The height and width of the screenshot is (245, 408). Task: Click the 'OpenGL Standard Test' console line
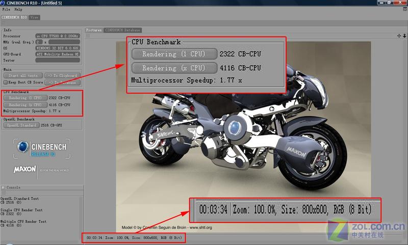tap(19, 199)
